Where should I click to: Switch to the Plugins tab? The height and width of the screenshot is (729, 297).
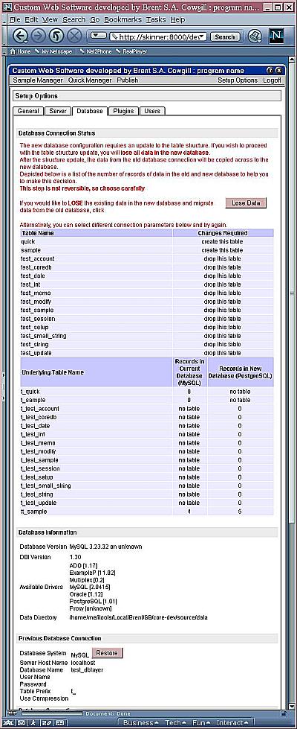click(124, 111)
